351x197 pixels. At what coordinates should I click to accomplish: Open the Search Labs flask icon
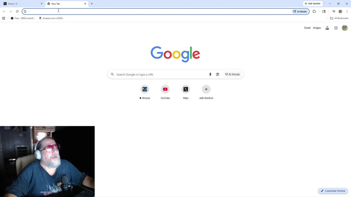click(327, 28)
